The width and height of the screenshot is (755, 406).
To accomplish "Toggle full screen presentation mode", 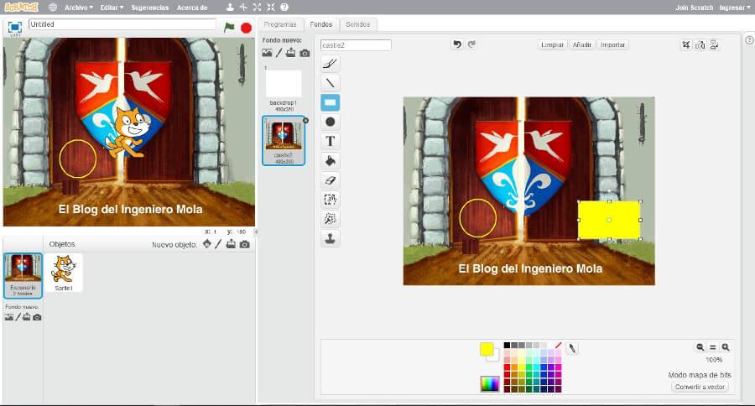I will pos(15,27).
